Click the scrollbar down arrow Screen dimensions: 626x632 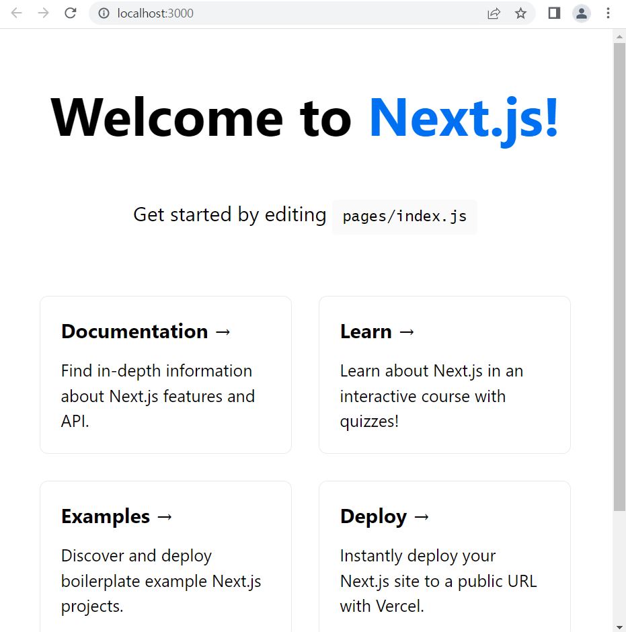[619, 627]
